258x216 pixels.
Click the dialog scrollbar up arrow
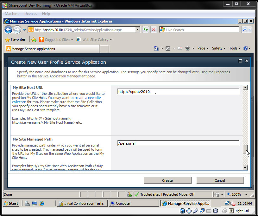(245, 88)
